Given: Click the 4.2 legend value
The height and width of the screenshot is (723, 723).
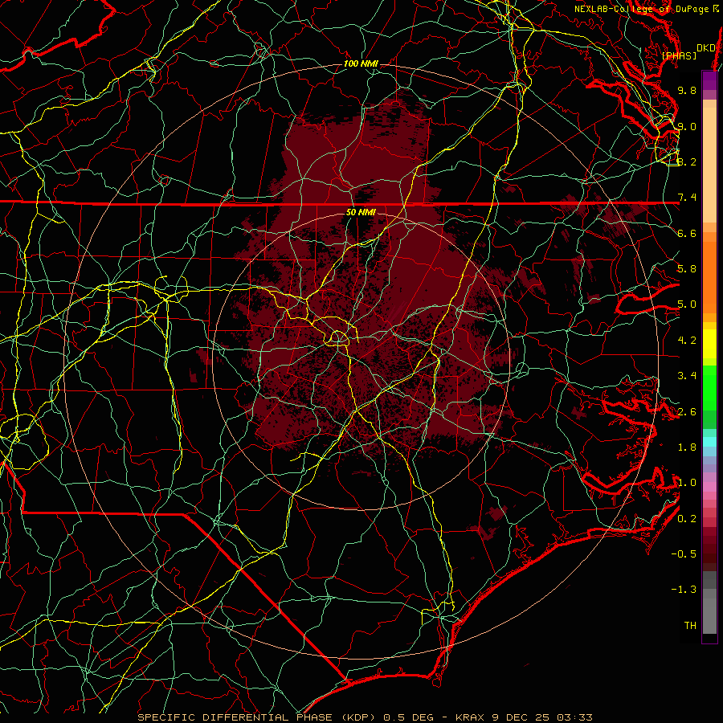Looking at the screenshot, I should 687,341.
